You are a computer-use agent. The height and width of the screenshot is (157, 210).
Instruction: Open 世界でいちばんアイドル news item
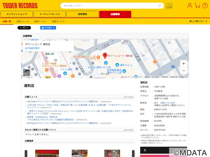(80, 112)
